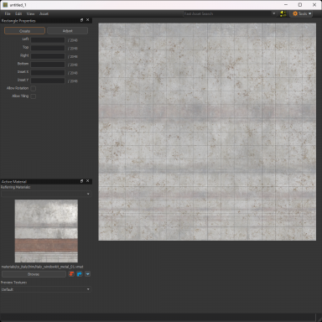This screenshot has height=322, width=322.
Task: Click the Inset X input field
Action: (x=48, y=73)
